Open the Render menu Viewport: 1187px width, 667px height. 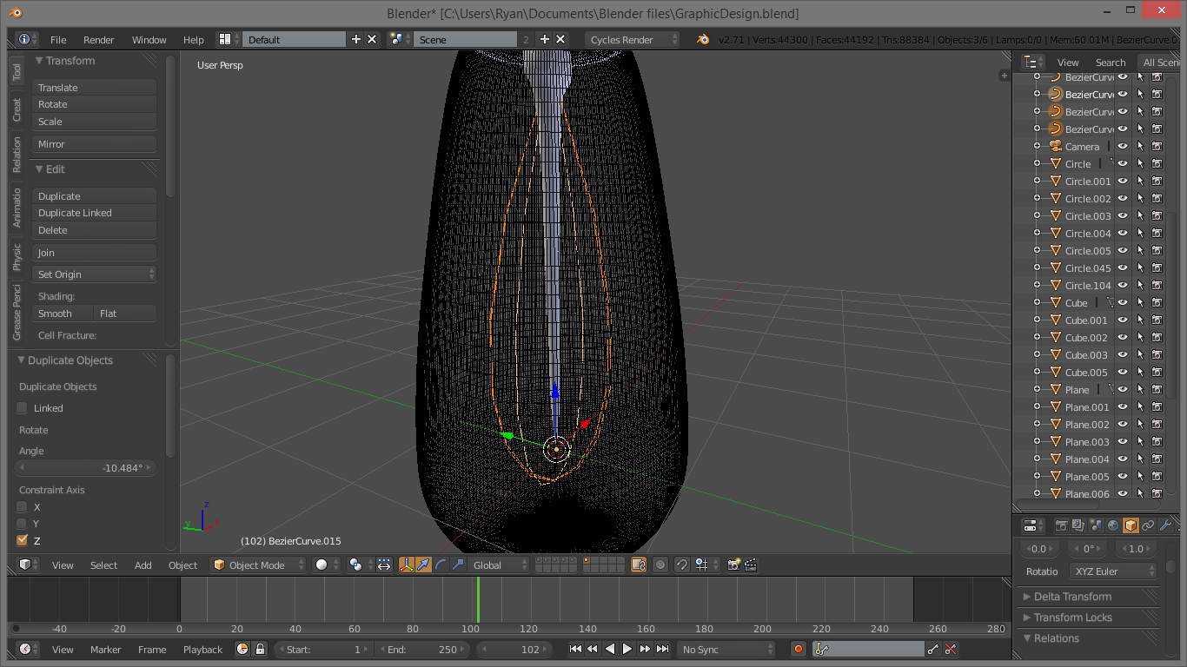[x=99, y=40]
